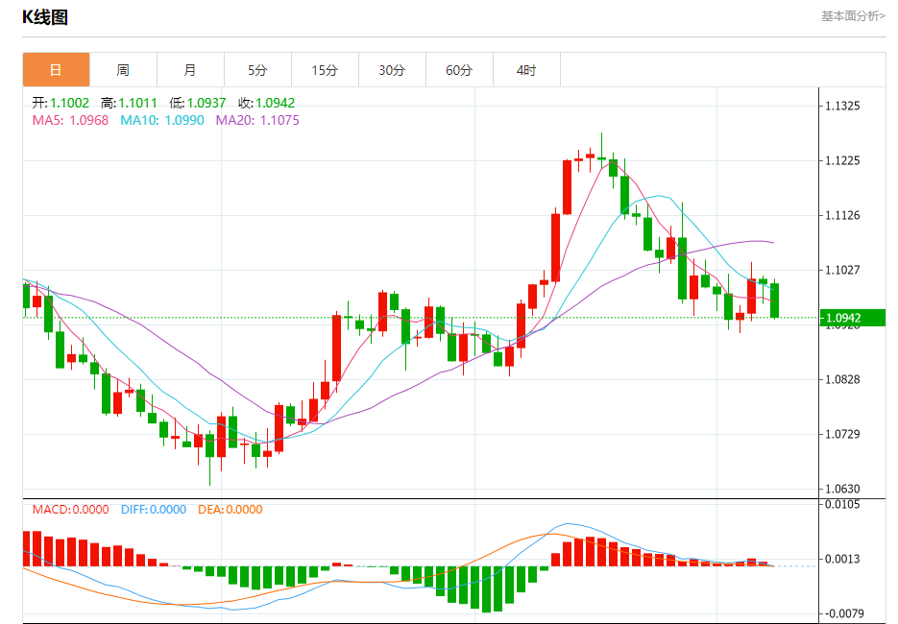The width and height of the screenshot is (898, 624).
Task: Click the 1.1225 price axis label
Action: point(842,161)
